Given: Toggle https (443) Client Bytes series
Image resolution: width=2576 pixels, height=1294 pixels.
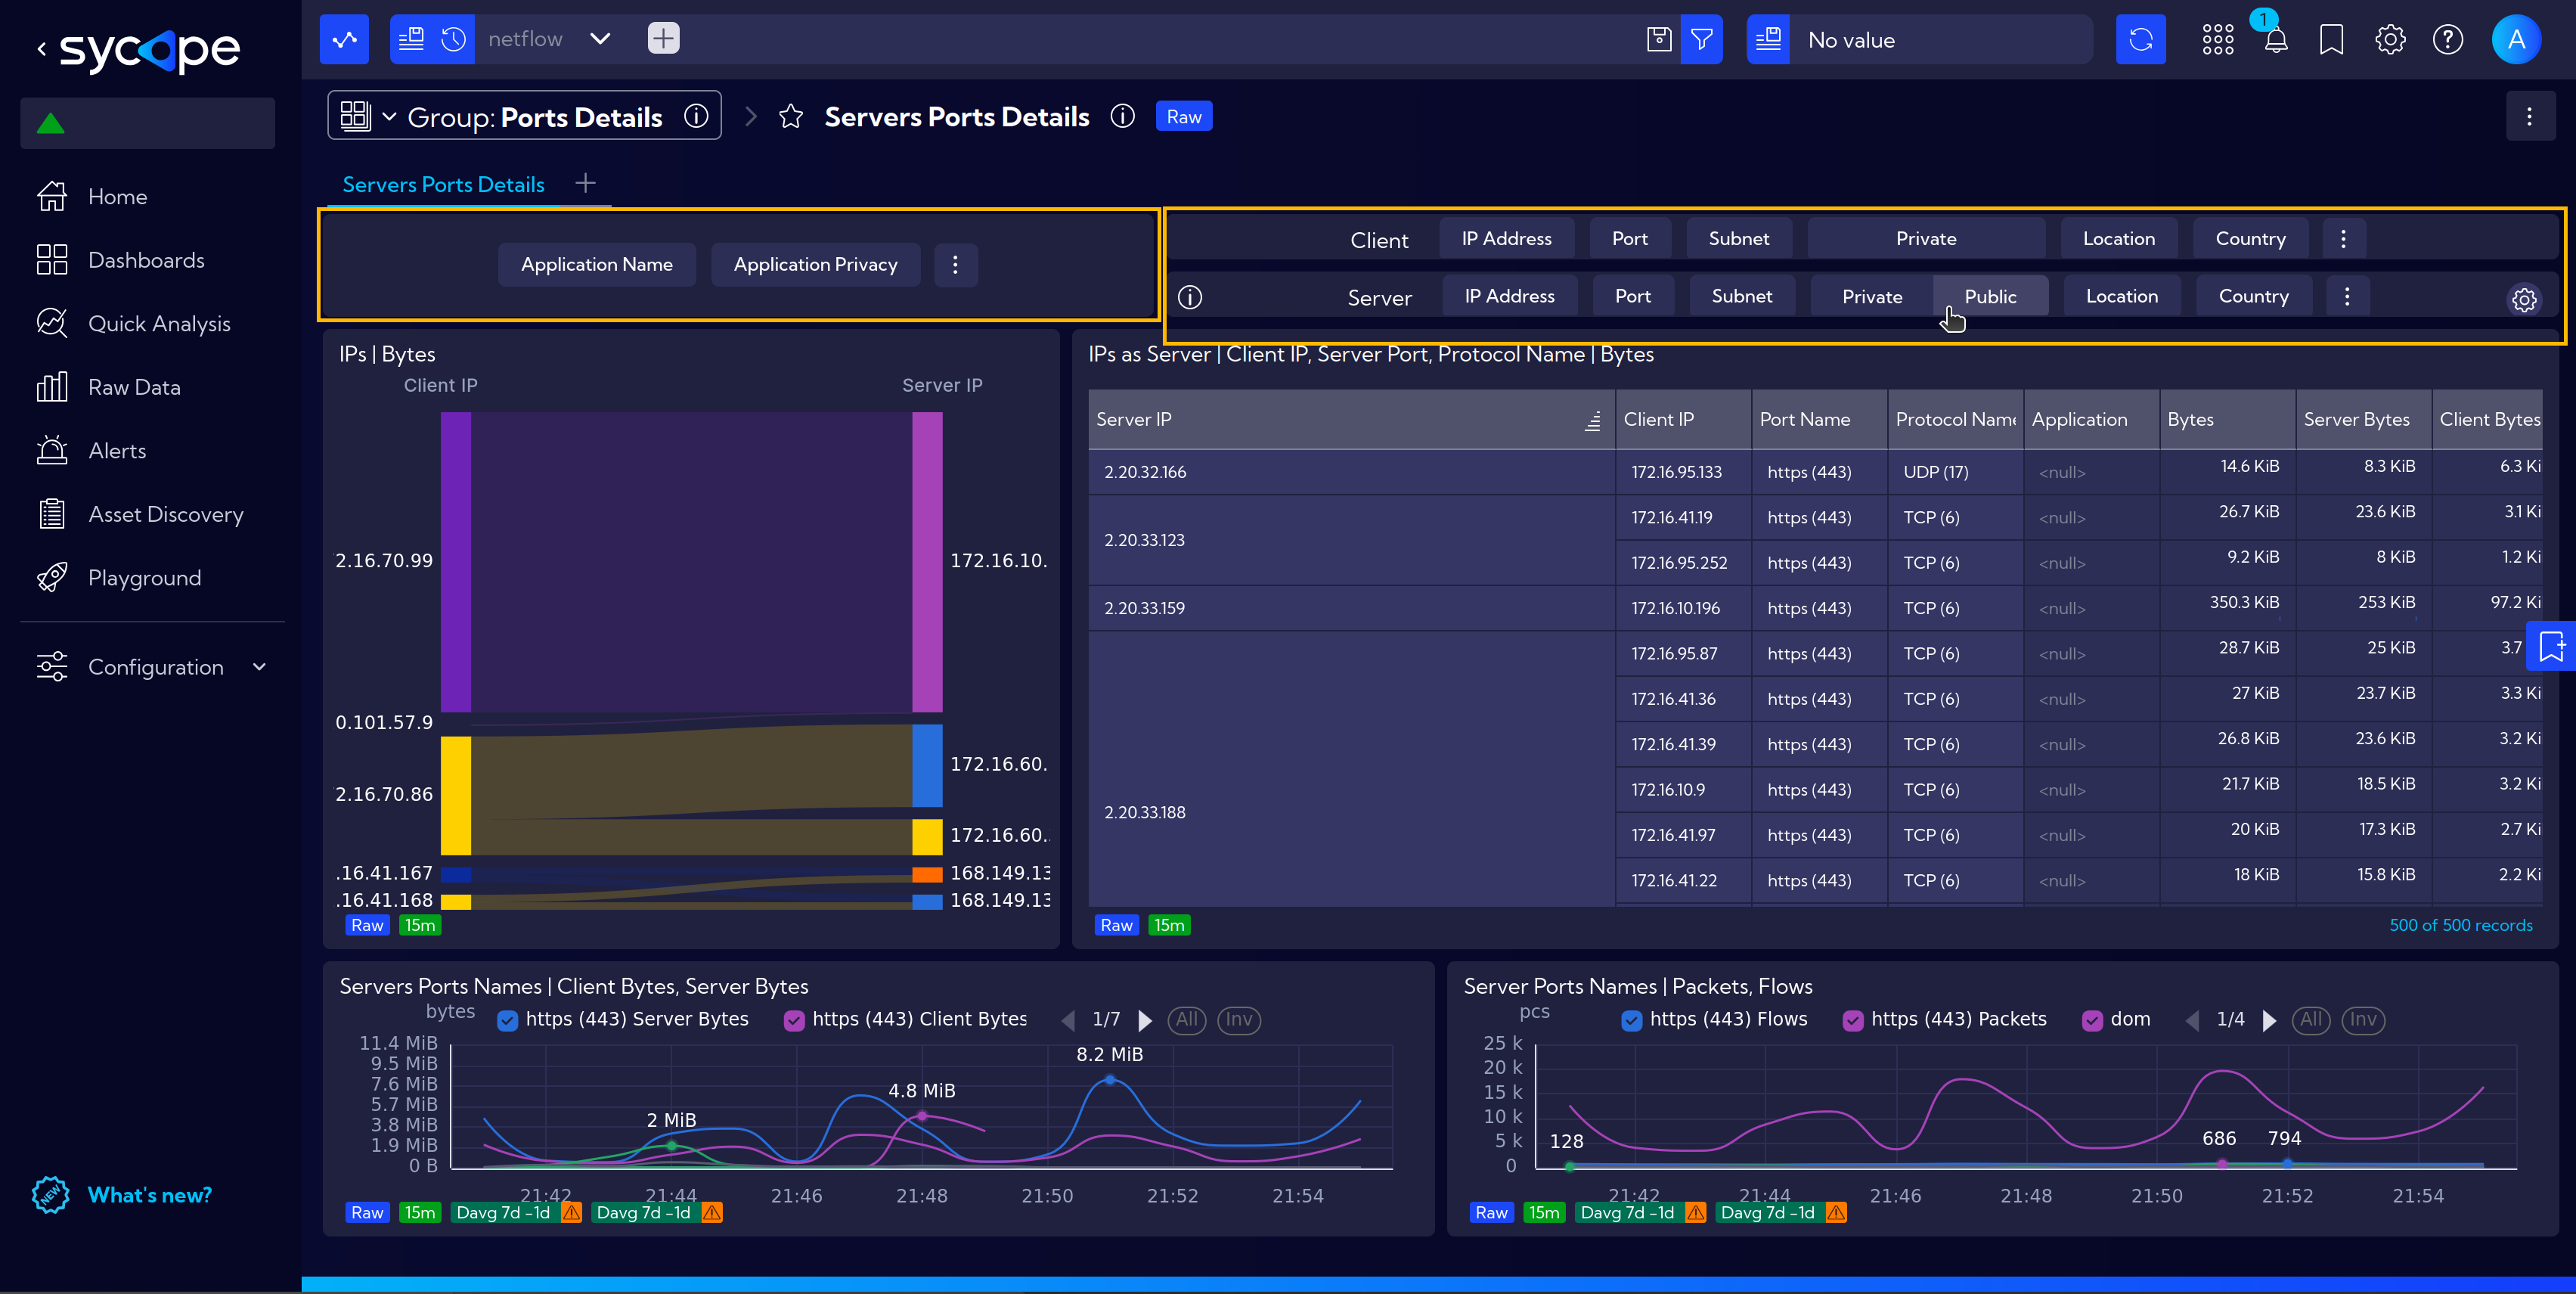Looking at the screenshot, I should pos(794,1021).
